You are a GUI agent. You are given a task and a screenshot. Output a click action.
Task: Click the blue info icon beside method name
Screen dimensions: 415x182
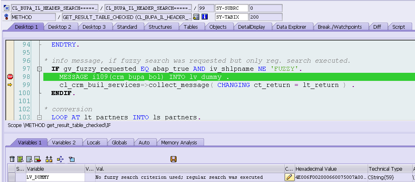(204, 17)
